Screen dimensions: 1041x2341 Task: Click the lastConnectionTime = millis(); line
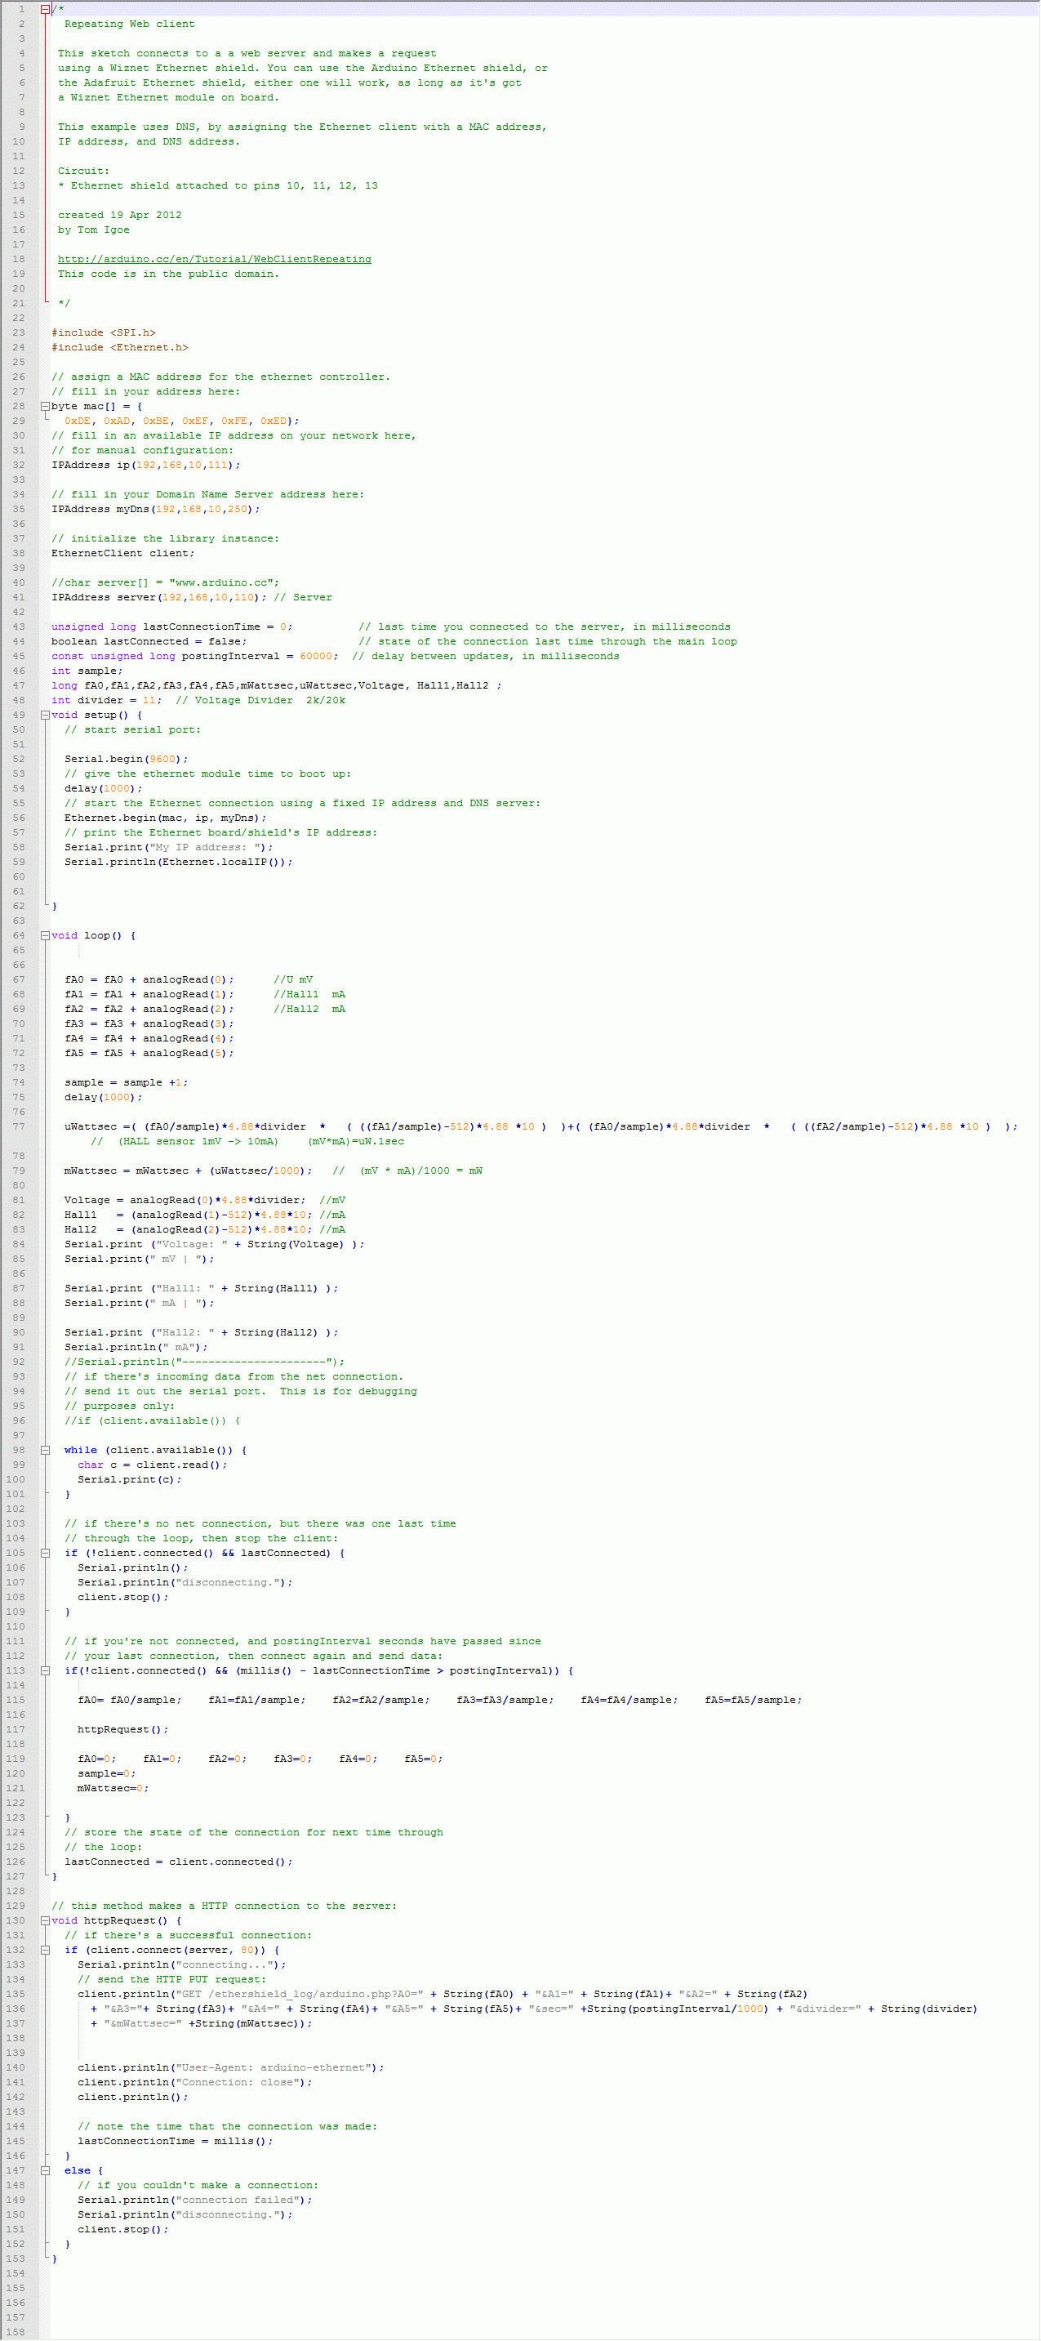(176, 2141)
